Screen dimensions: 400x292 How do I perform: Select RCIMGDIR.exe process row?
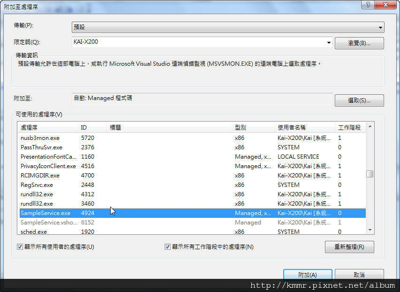[193, 176]
